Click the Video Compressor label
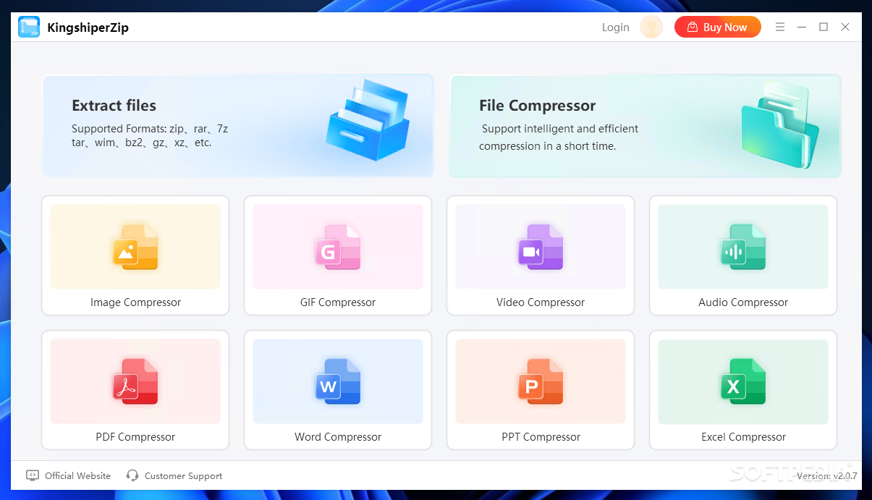The width and height of the screenshot is (872, 500). tap(541, 302)
